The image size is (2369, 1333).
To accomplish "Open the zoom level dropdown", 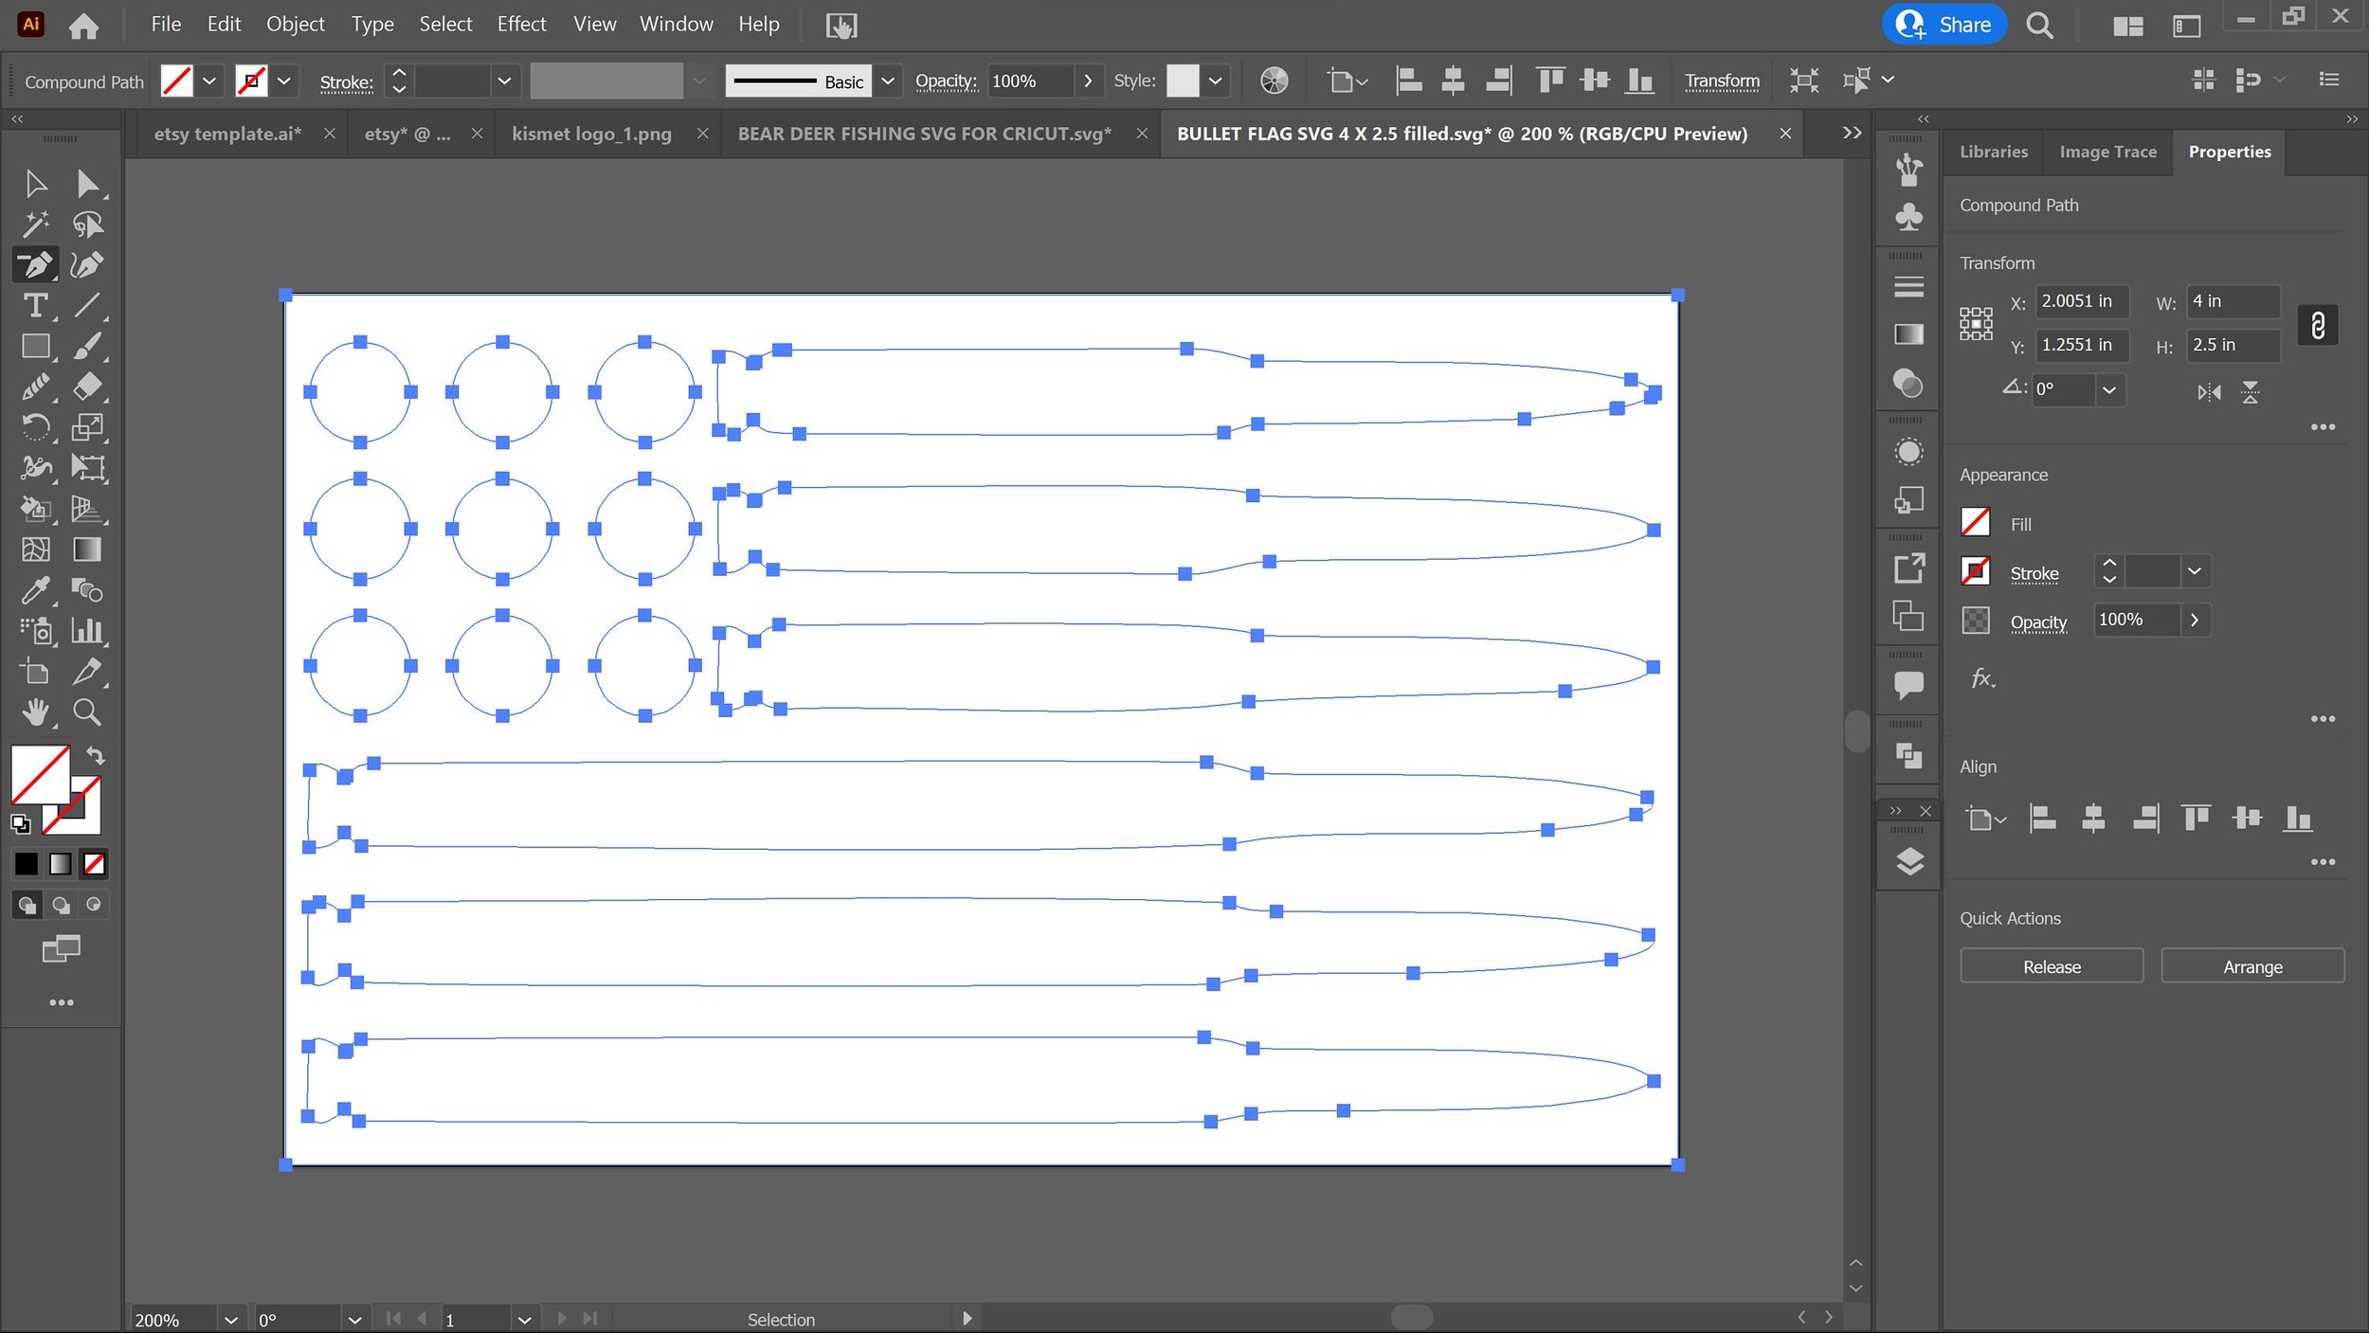I will (230, 1319).
